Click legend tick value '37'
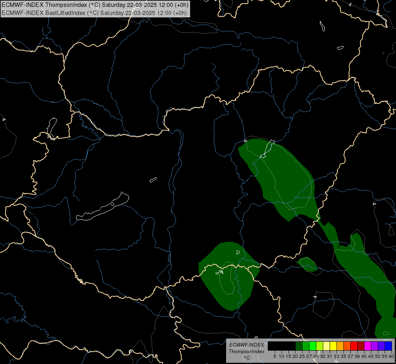This screenshot has height=364, width=396. tap(350, 356)
